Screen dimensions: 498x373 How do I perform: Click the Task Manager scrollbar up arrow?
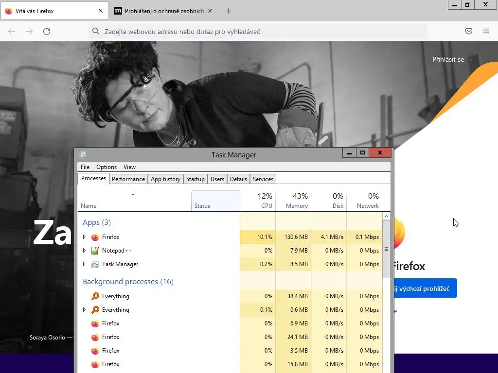coord(386,216)
